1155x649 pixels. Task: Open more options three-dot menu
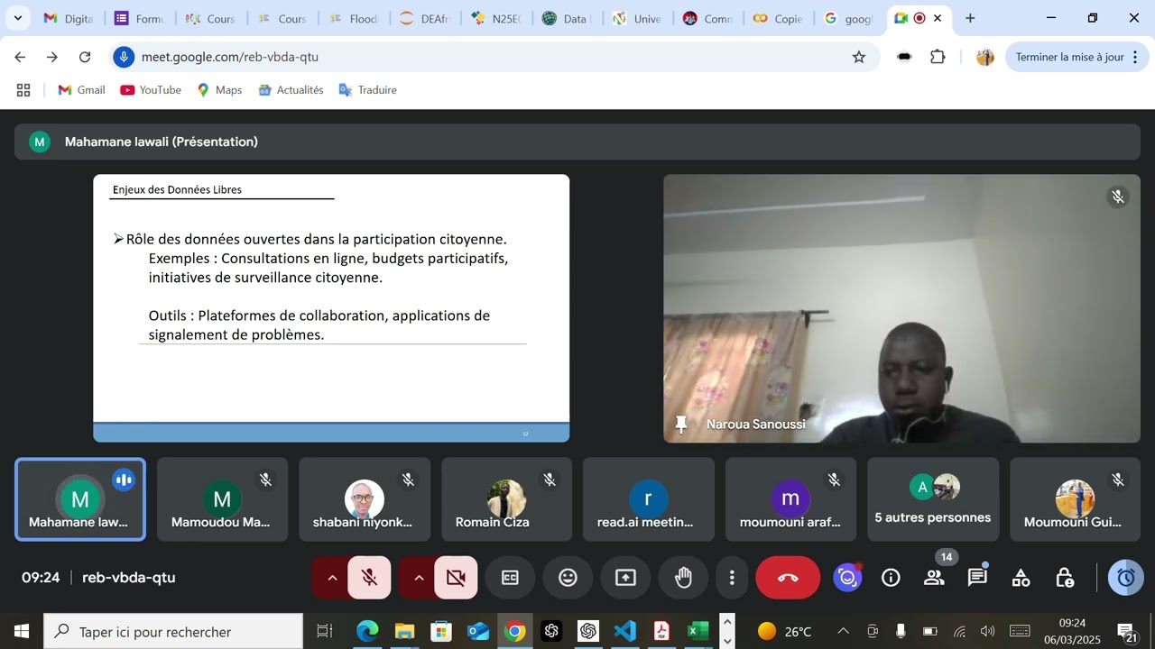[732, 578]
